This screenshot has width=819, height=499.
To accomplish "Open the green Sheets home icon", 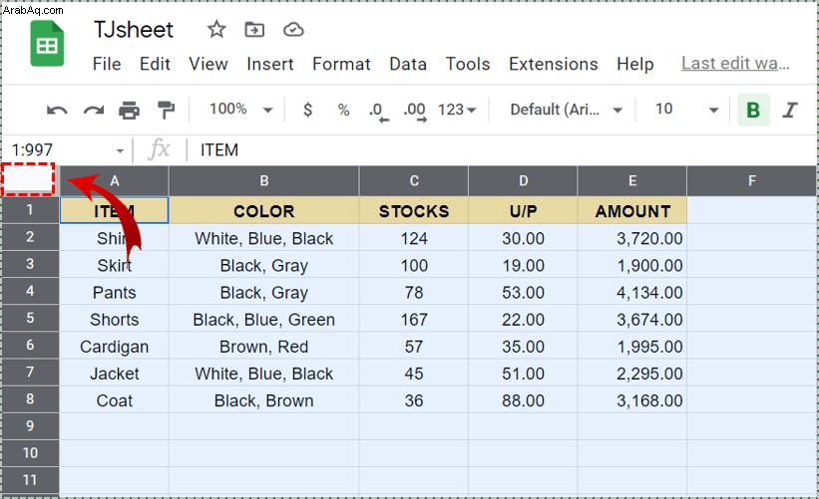I will tap(47, 43).
